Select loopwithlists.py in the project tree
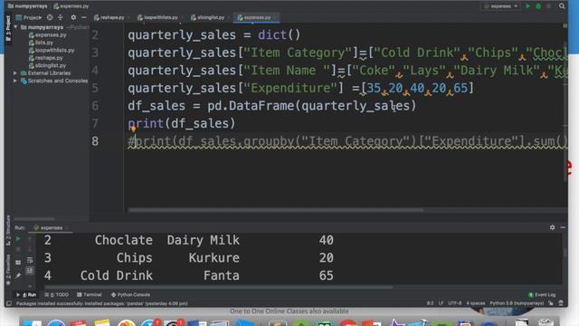Screen dimensions: 579x326 point(52,51)
